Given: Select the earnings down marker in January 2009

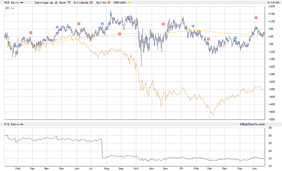Looking at the screenshot, I should [x=193, y=26].
